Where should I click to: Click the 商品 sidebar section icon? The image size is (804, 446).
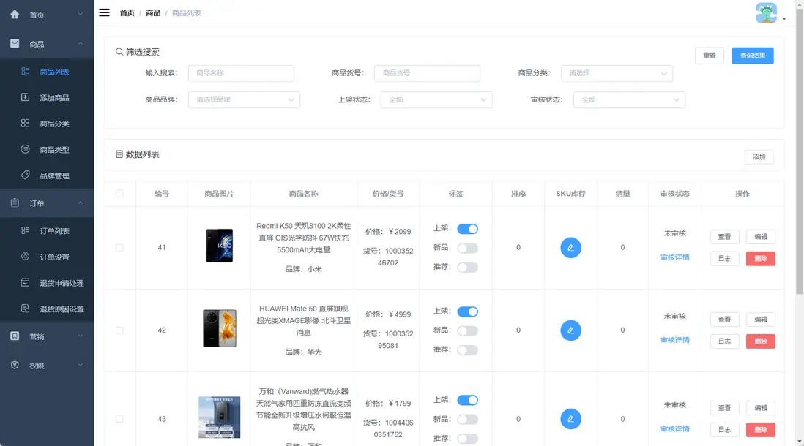[15, 44]
